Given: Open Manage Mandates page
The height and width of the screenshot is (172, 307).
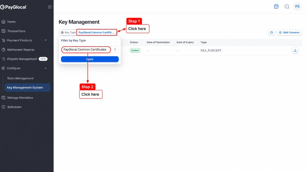Looking at the screenshot, I should click(20, 98).
